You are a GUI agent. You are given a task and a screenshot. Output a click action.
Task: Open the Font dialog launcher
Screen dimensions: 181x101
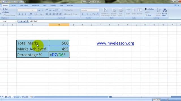pyautogui.click(x=43, y=18)
